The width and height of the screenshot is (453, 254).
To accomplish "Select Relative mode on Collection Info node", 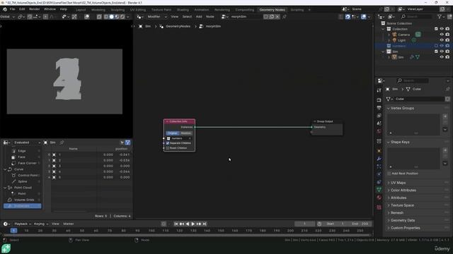I will point(185,133).
